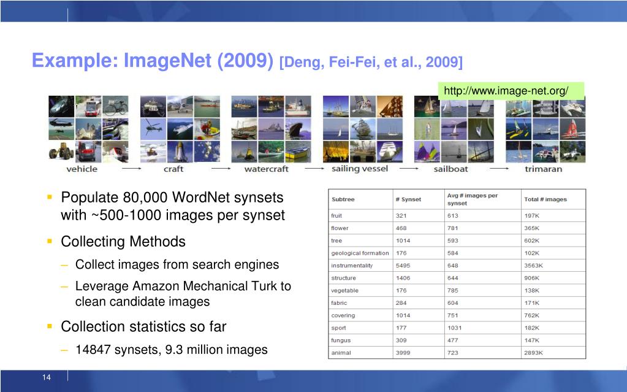Click the 'vehicle' category label
This screenshot has height=392, width=627.
[82, 169]
